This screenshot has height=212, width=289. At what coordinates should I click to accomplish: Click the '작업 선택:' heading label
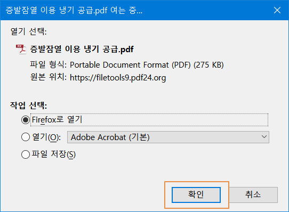[28, 105]
